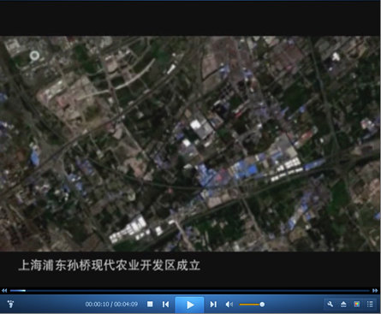Fast forward using the double-right arrows icon
381x314 pixels.
pos(375,291)
